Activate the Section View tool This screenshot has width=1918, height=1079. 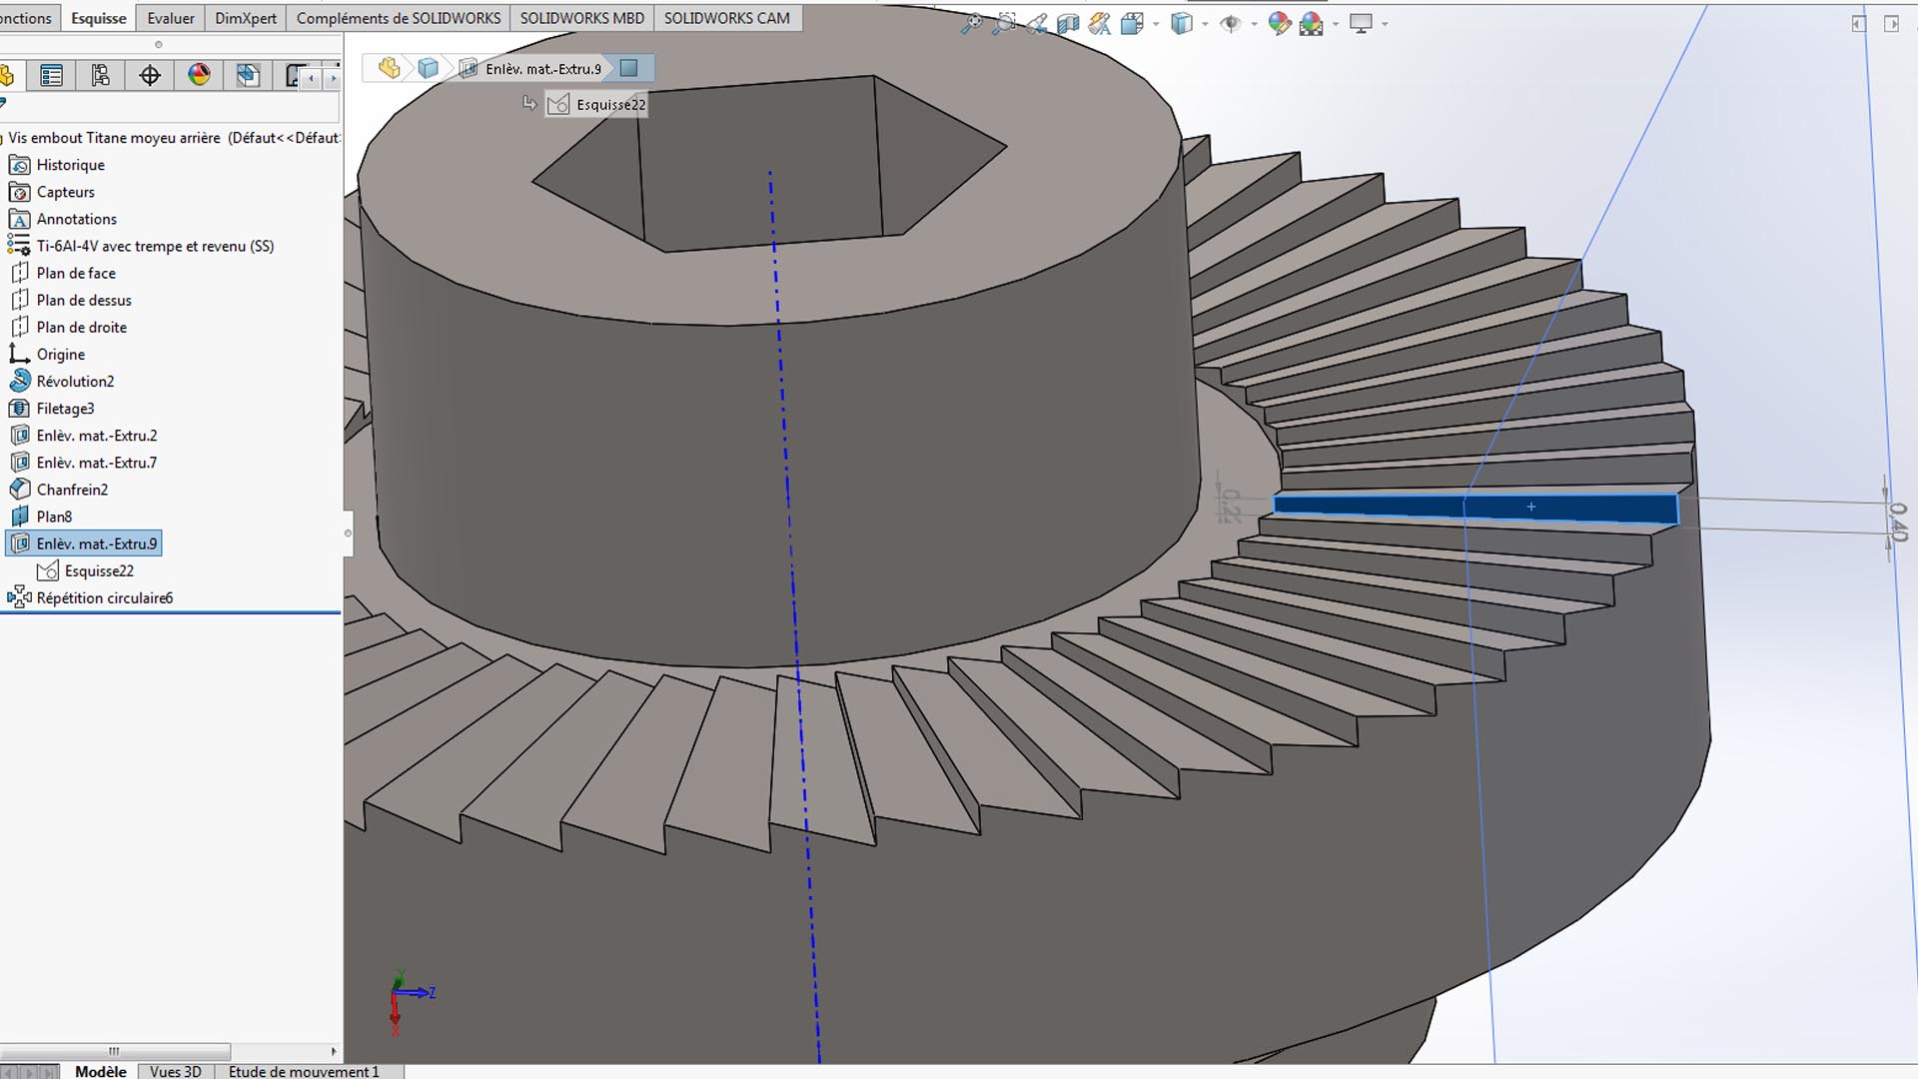(x=1068, y=24)
